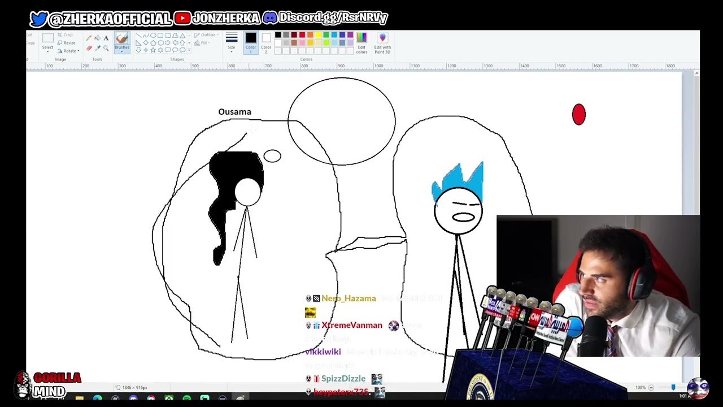Open the shape Fill dropdown
This screenshot has height=407, width=723.
point(202,43)
